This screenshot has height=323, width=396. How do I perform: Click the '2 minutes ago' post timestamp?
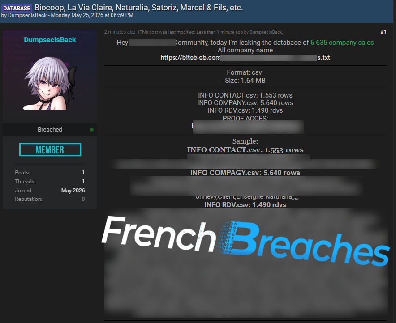coord(120,32)
